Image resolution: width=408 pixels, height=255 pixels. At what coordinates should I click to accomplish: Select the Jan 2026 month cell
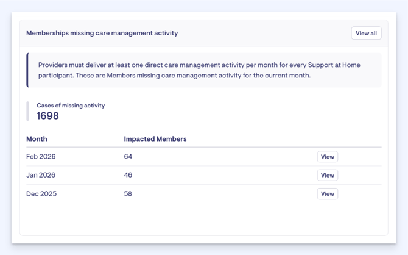[41, 175]
